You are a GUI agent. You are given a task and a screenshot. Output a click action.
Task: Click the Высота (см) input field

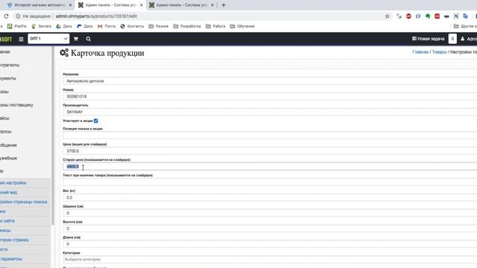tap(270, 229)
